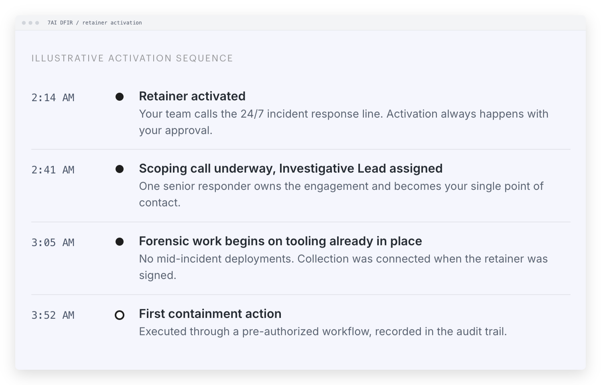The width and height of the screenshot is (601, 385).
Task: Click the Retainer activated heading
Action: pyautogui.click(x=192, y=96)
